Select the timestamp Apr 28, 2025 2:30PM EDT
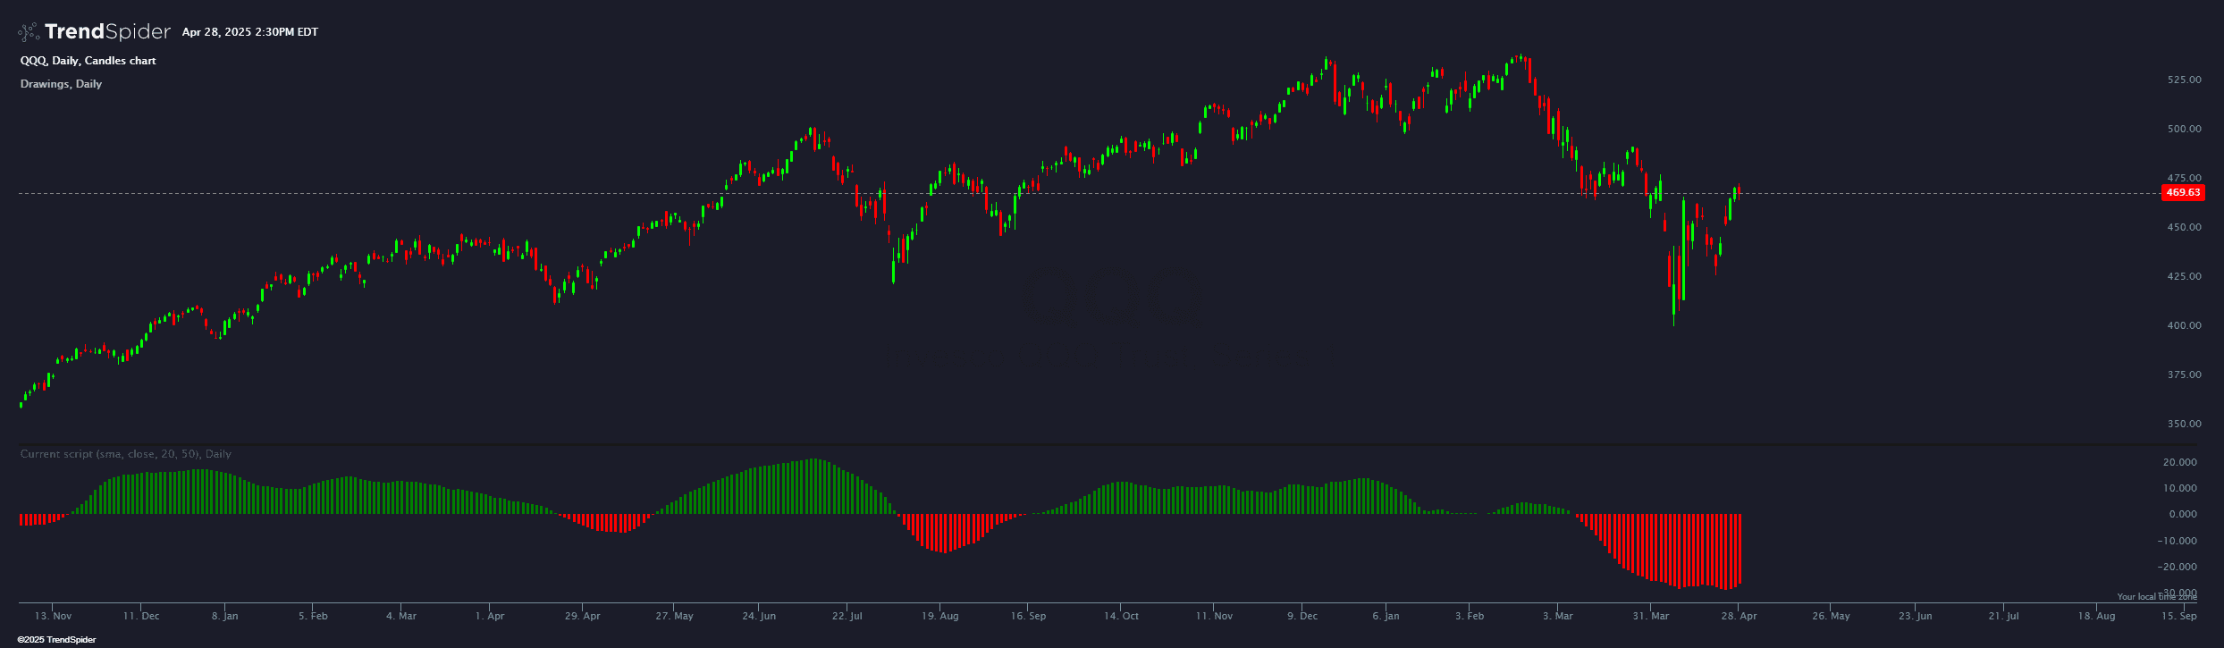This screenshot has height=648, width=2224. (x=250, y=32)
